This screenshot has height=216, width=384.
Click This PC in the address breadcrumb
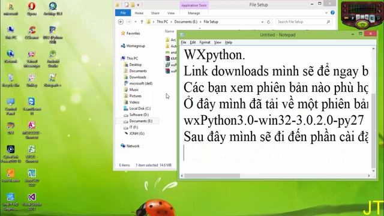click(163, 22)
